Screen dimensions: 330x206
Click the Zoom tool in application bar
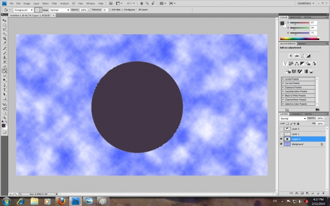pos(147,3)
